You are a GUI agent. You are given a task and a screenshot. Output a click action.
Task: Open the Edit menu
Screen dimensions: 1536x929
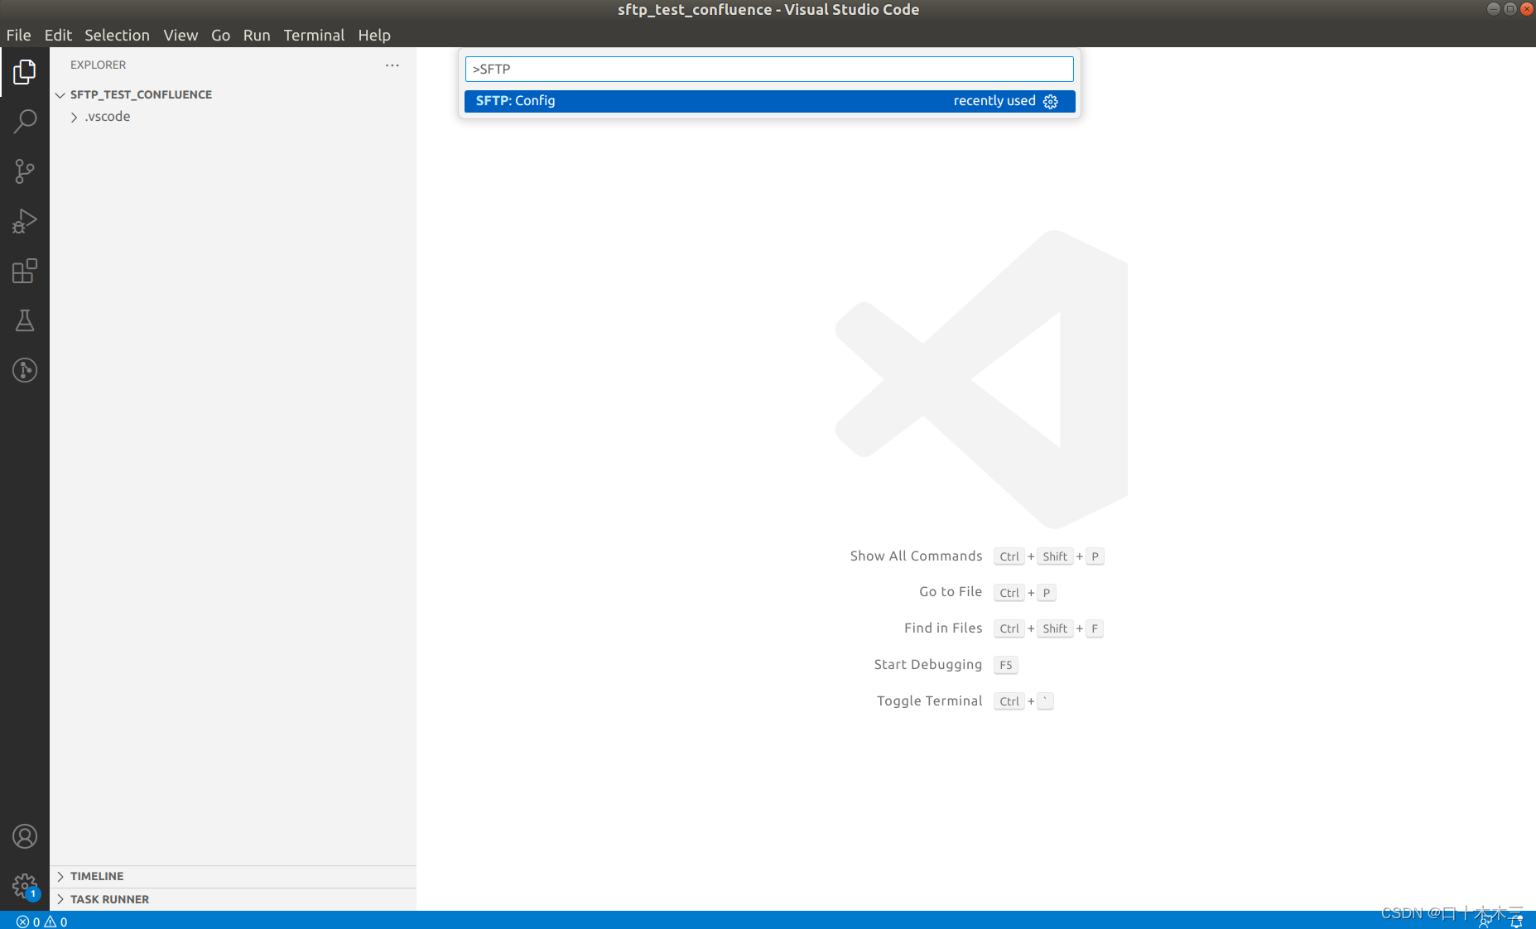58,35
